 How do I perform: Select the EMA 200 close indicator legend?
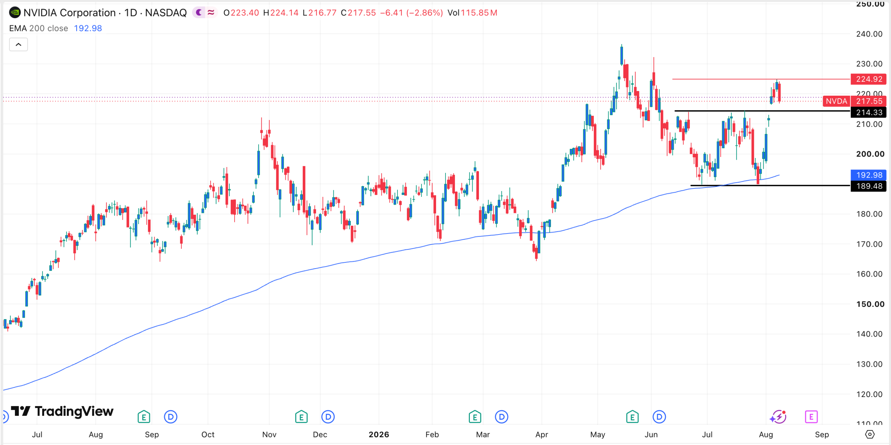[39, 28]
